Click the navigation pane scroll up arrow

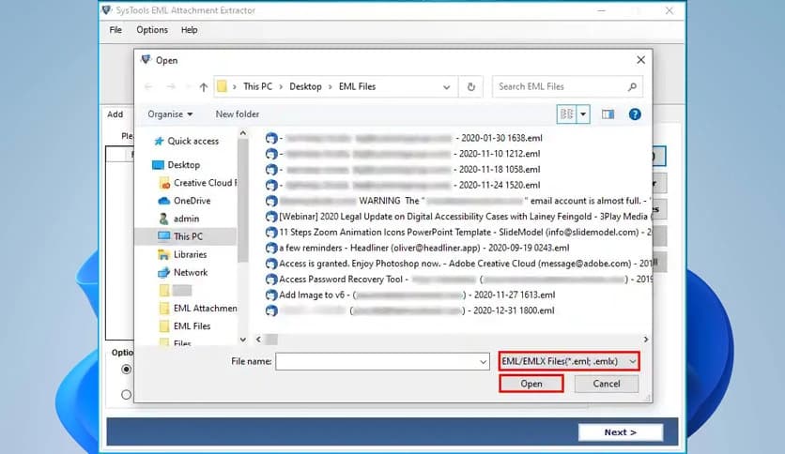click(243, 133)
